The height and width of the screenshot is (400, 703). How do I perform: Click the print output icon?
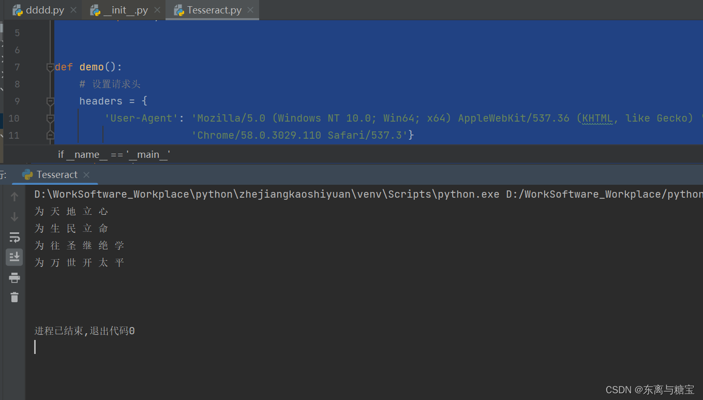(14, 278)
